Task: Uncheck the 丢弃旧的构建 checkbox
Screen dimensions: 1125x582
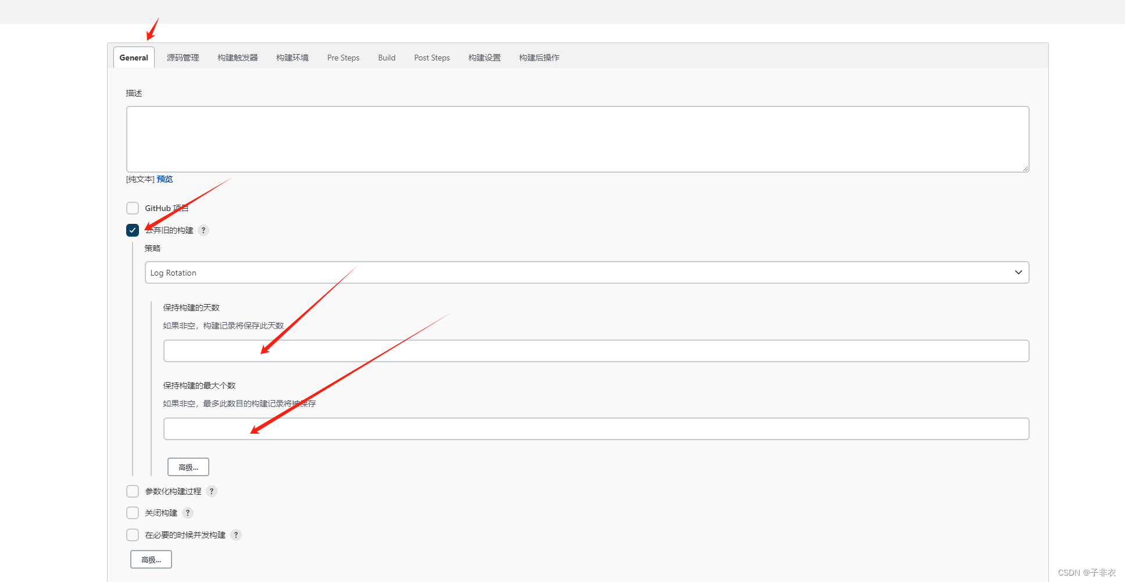Action: click(x=133, y=230)
